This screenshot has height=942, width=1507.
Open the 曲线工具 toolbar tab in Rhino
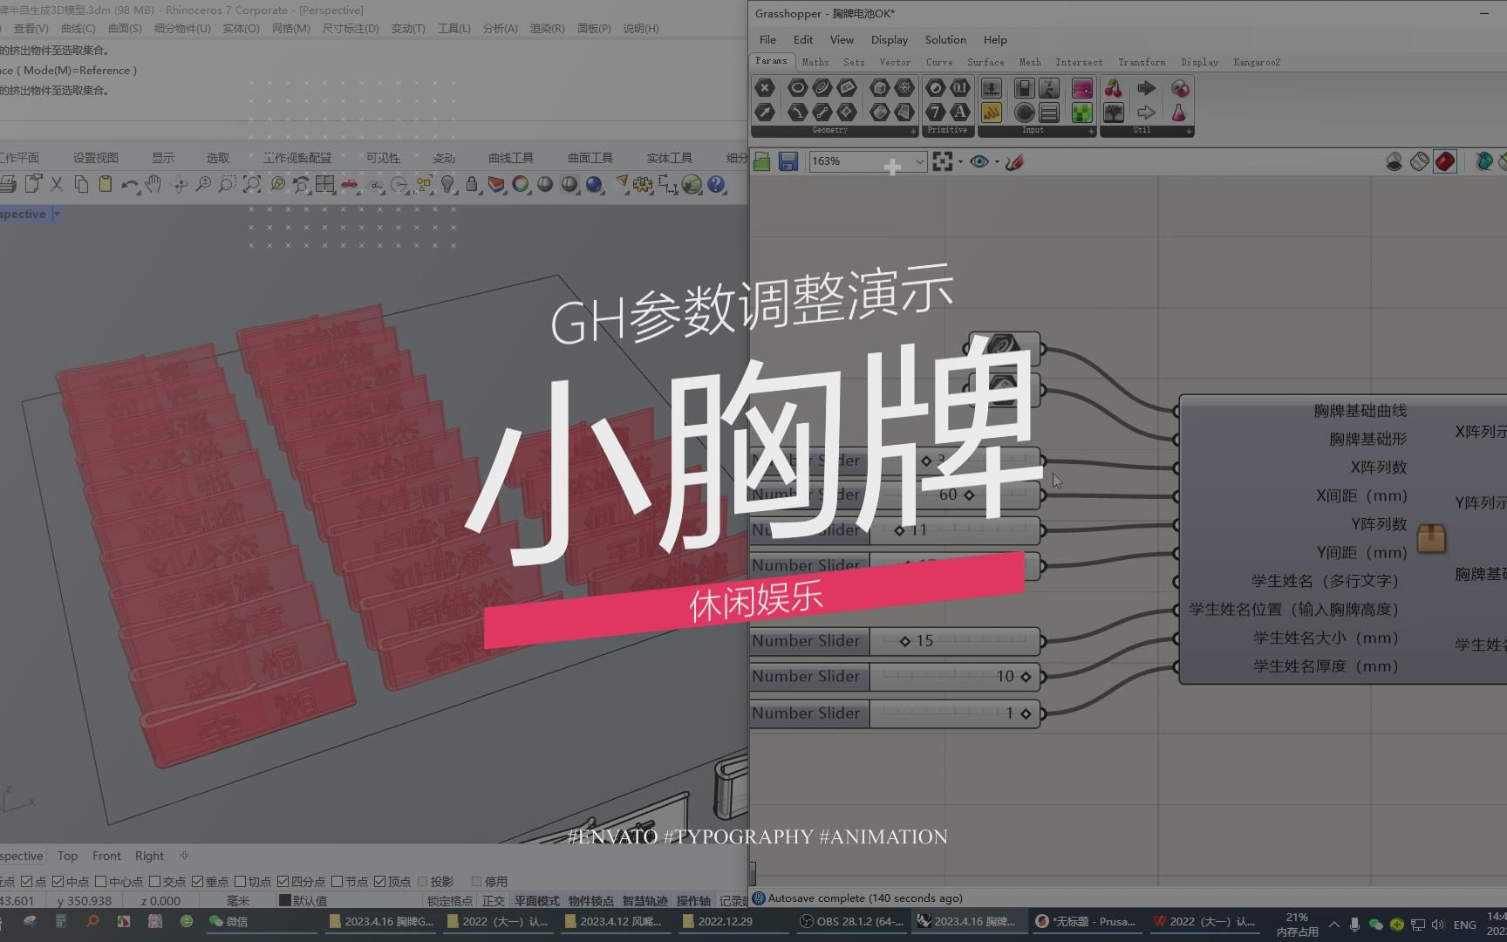pyautogui.click(x=511, y=158)
